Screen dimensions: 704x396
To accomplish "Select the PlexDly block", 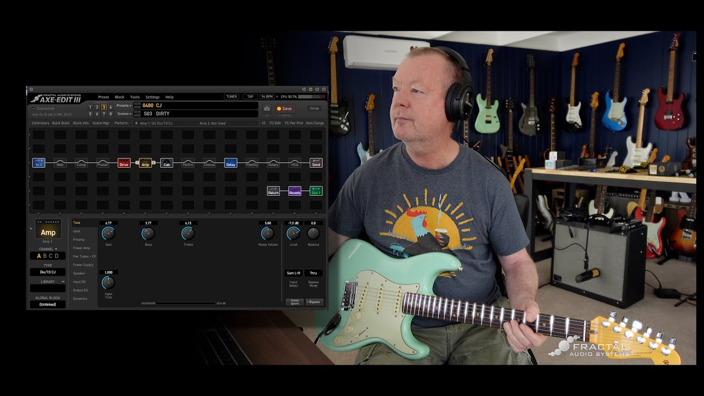I will click(x=252, y=163).
